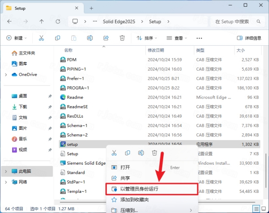Click the rename icon in the toolbar

click(x=89, y=38)
